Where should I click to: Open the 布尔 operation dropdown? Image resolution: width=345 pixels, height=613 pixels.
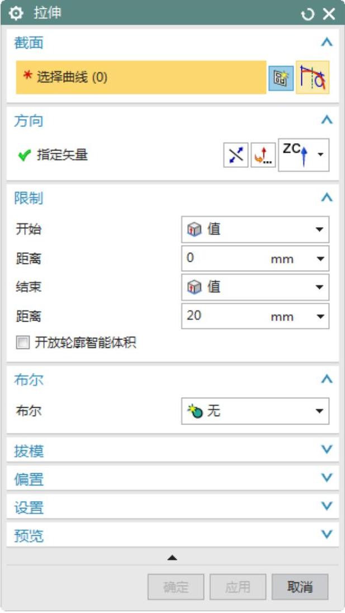(x=256, y=412)
